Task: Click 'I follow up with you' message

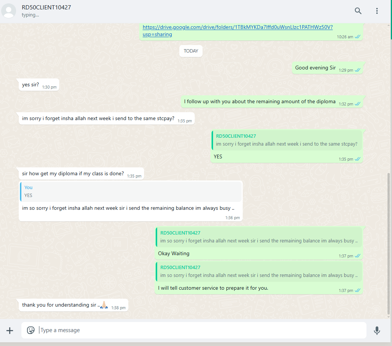Action: (x=272, y=102)
